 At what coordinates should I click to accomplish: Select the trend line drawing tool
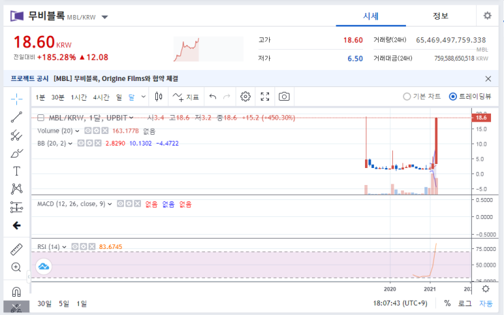(16, 117)
